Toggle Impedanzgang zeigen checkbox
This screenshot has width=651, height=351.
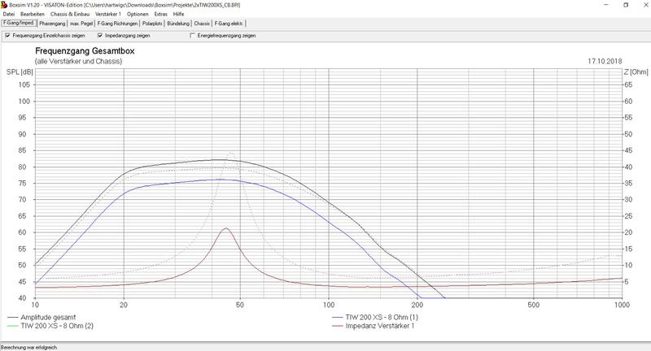tap(99, 36)
